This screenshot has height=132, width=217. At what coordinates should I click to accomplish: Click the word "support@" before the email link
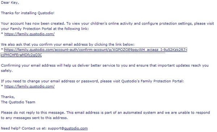[56, 128]
